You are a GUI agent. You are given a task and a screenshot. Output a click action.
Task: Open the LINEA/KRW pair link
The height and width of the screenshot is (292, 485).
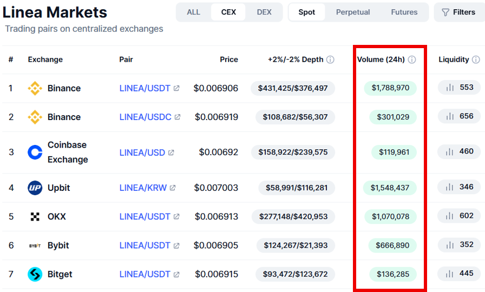pos(143,188)
